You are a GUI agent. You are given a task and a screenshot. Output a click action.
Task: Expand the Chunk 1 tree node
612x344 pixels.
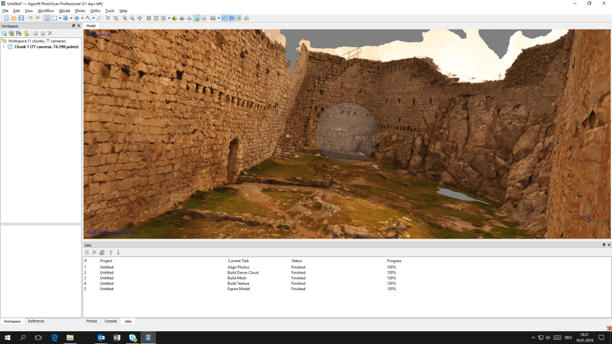pyautogui.click(x=4, y=47)
